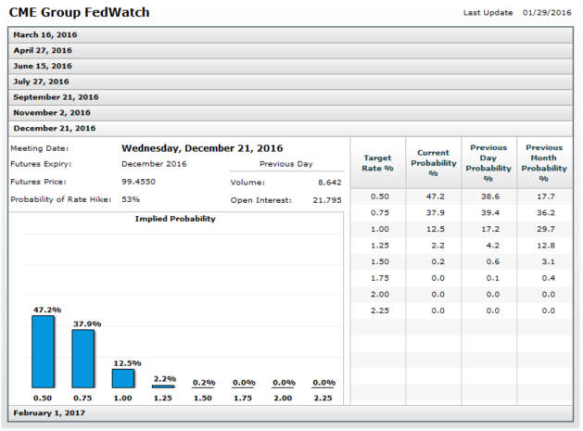Click the 0.75 axis label under the chart
The height and width of the screenshot is (431, 583).
82,399
